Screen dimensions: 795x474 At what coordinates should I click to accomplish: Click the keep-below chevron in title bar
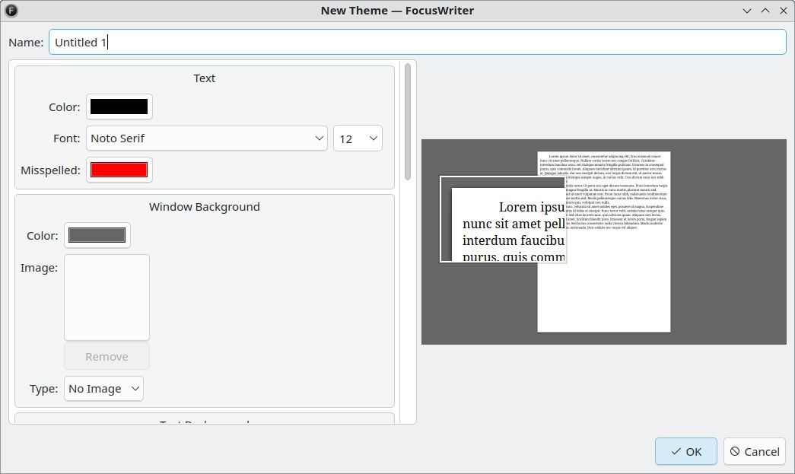tap(747, 11)
